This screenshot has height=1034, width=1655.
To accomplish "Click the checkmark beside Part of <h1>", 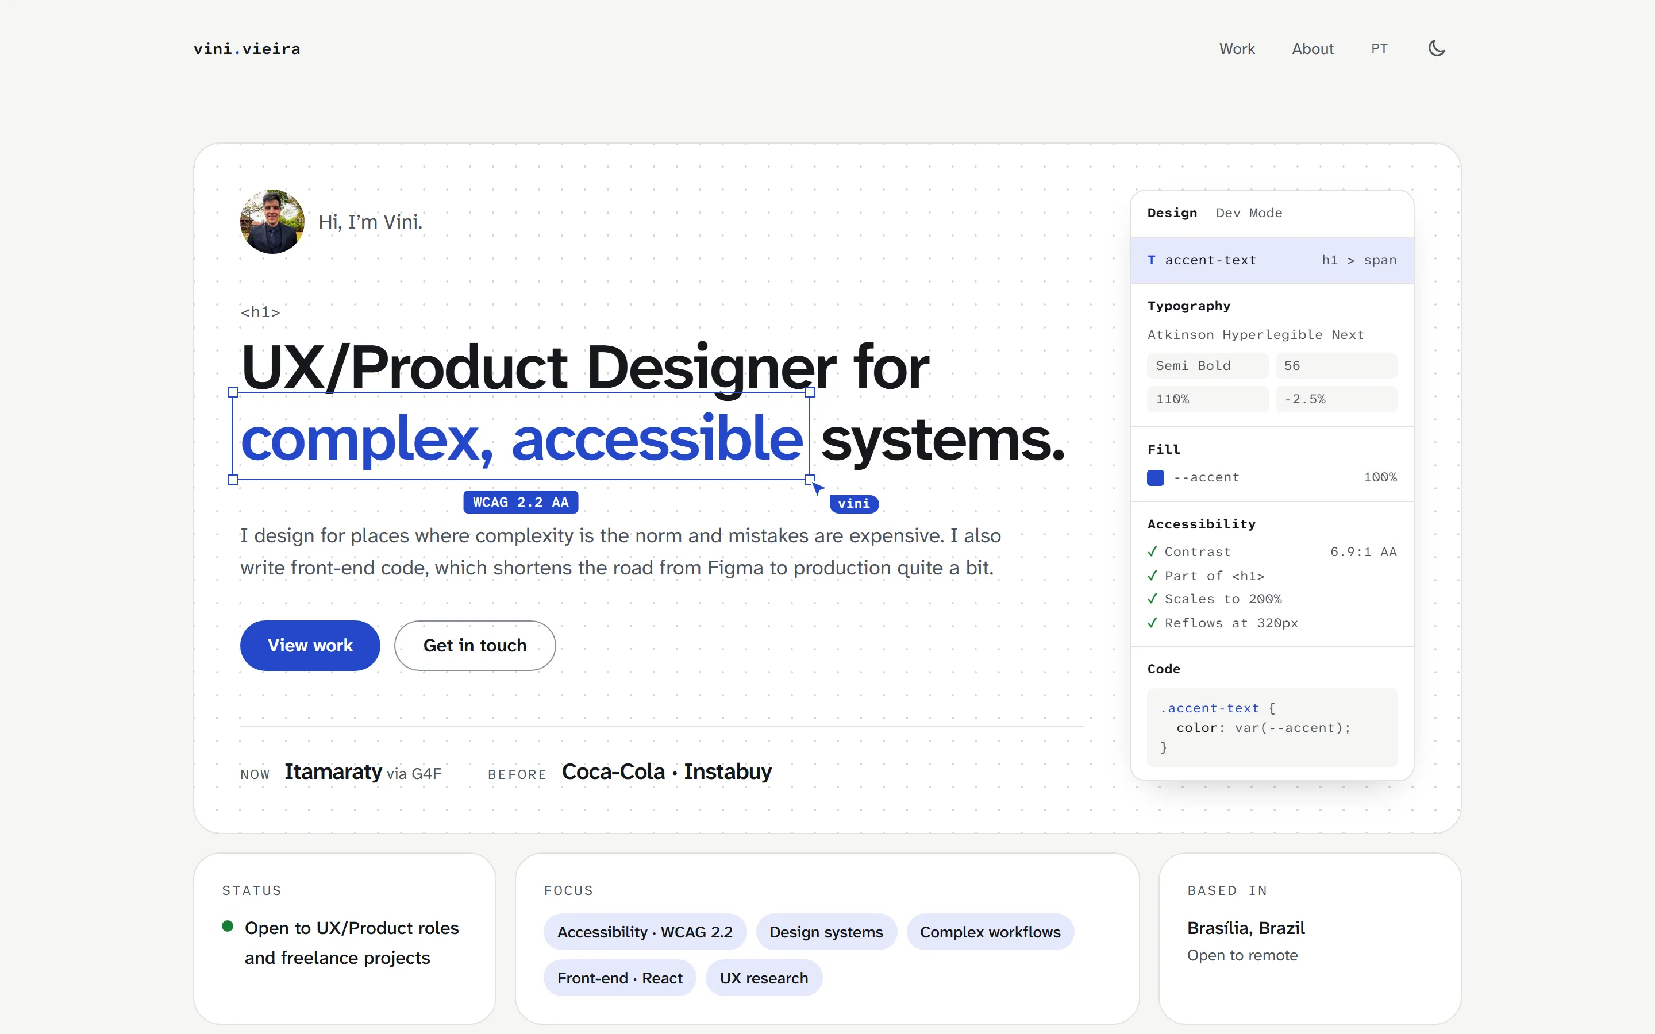I will [x=1152, y=575].
